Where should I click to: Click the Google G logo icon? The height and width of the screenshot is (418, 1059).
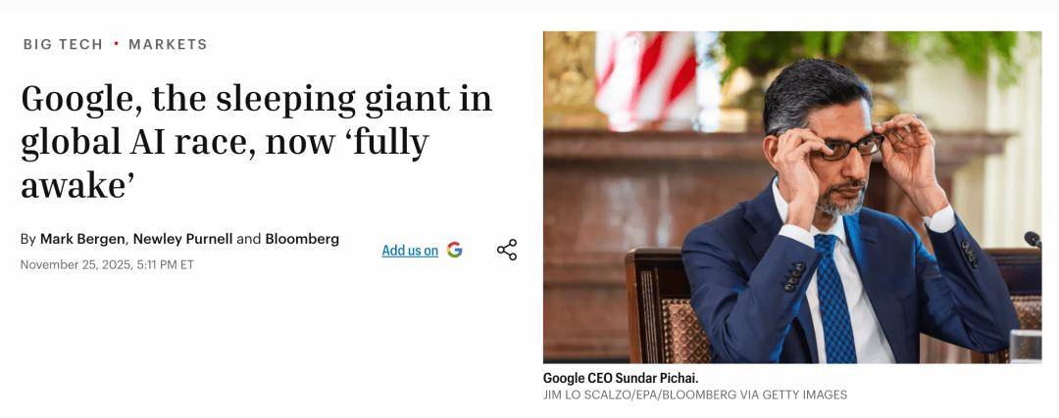454,250
